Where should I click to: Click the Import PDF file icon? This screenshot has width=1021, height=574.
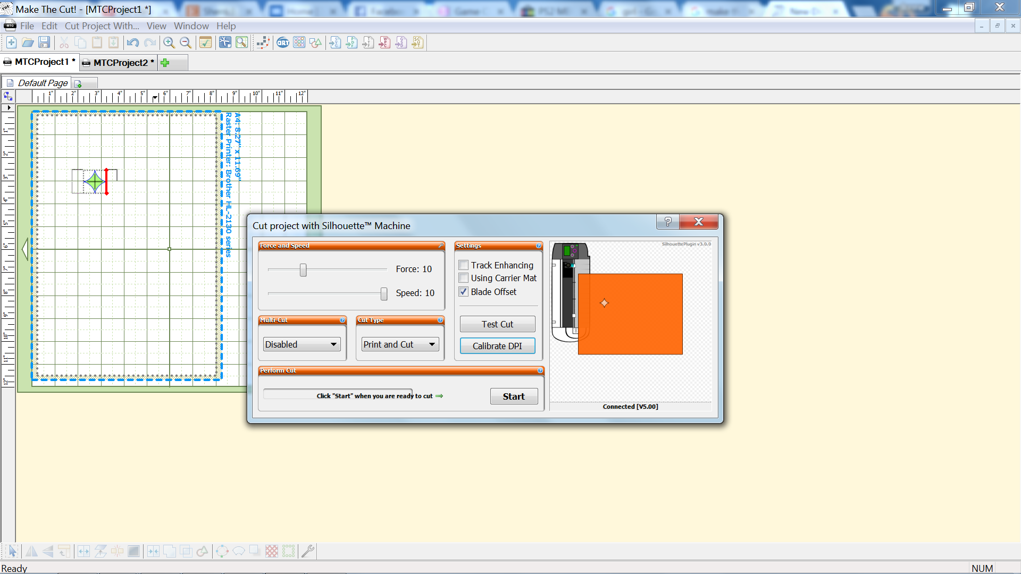tap(352, 43)
